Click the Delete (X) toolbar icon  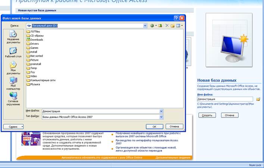(x=167, y=25)
